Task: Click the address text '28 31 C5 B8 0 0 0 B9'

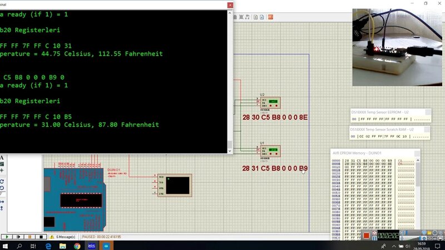Action: pos(275,168)
